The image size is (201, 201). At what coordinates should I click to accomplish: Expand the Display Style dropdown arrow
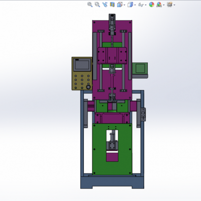click(x=135, y=5)
